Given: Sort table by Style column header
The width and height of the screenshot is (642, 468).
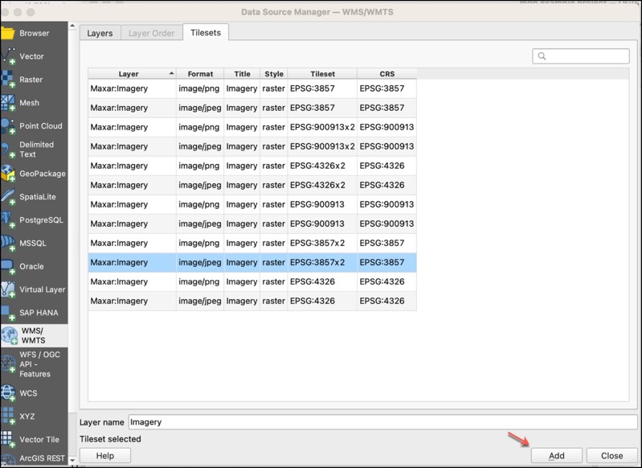Looking at the screenshot, I should pos(274,74).
